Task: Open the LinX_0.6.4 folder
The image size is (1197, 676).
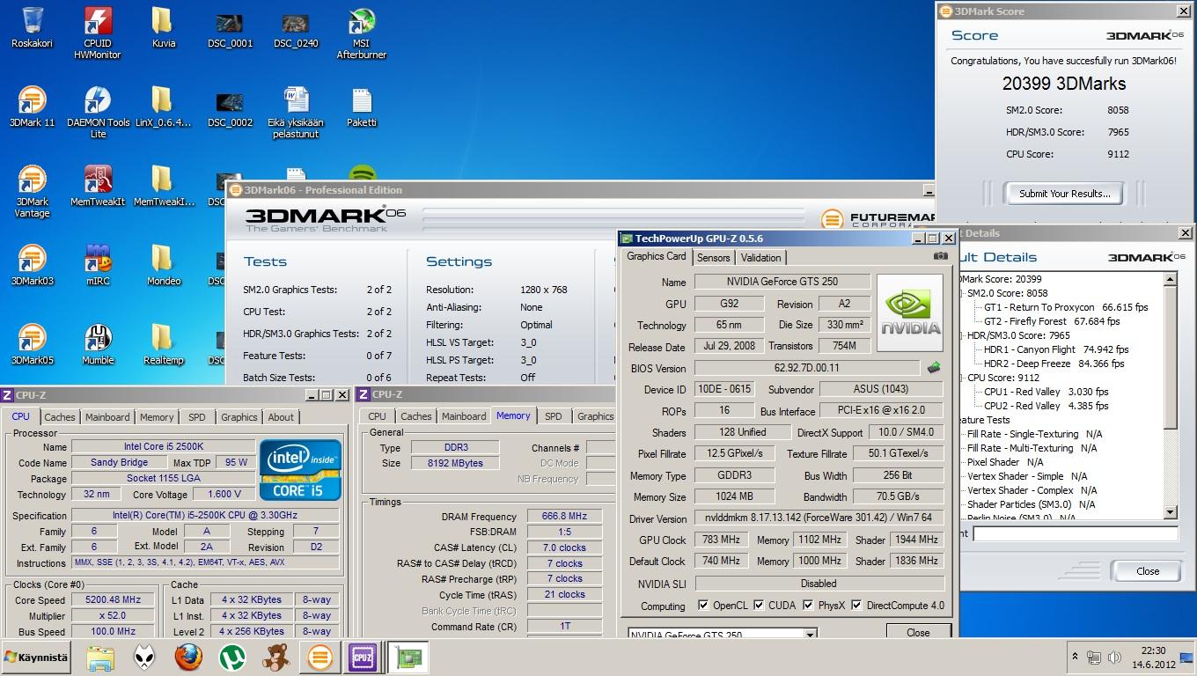Action: (x=164, y=107)
